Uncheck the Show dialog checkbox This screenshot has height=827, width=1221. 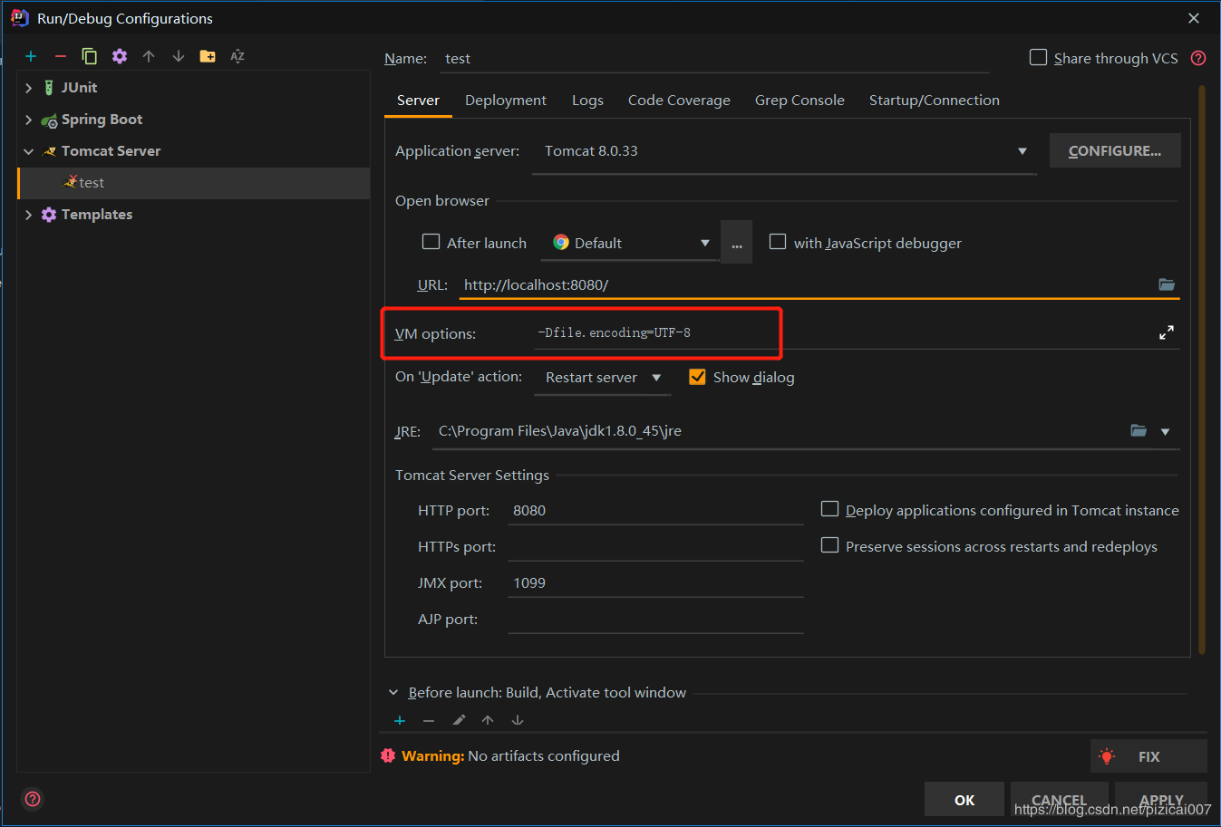click(697, 377)
